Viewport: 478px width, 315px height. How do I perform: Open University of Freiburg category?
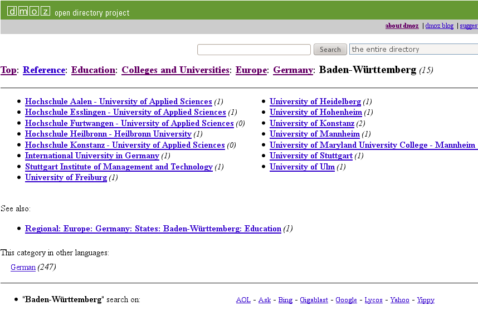point(66,177)
